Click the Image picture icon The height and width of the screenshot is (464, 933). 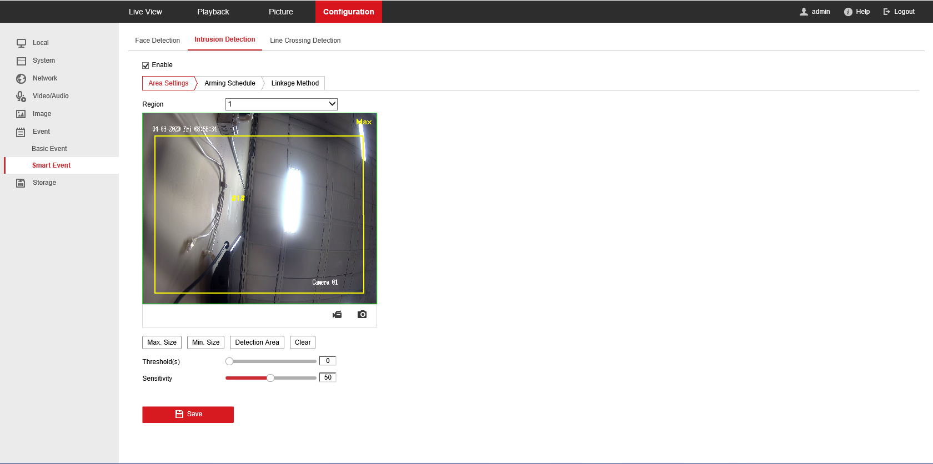pos(21,114)
